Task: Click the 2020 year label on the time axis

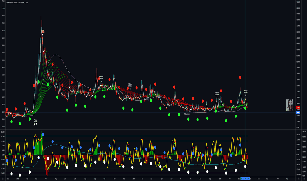Action: tap(18, 179)
